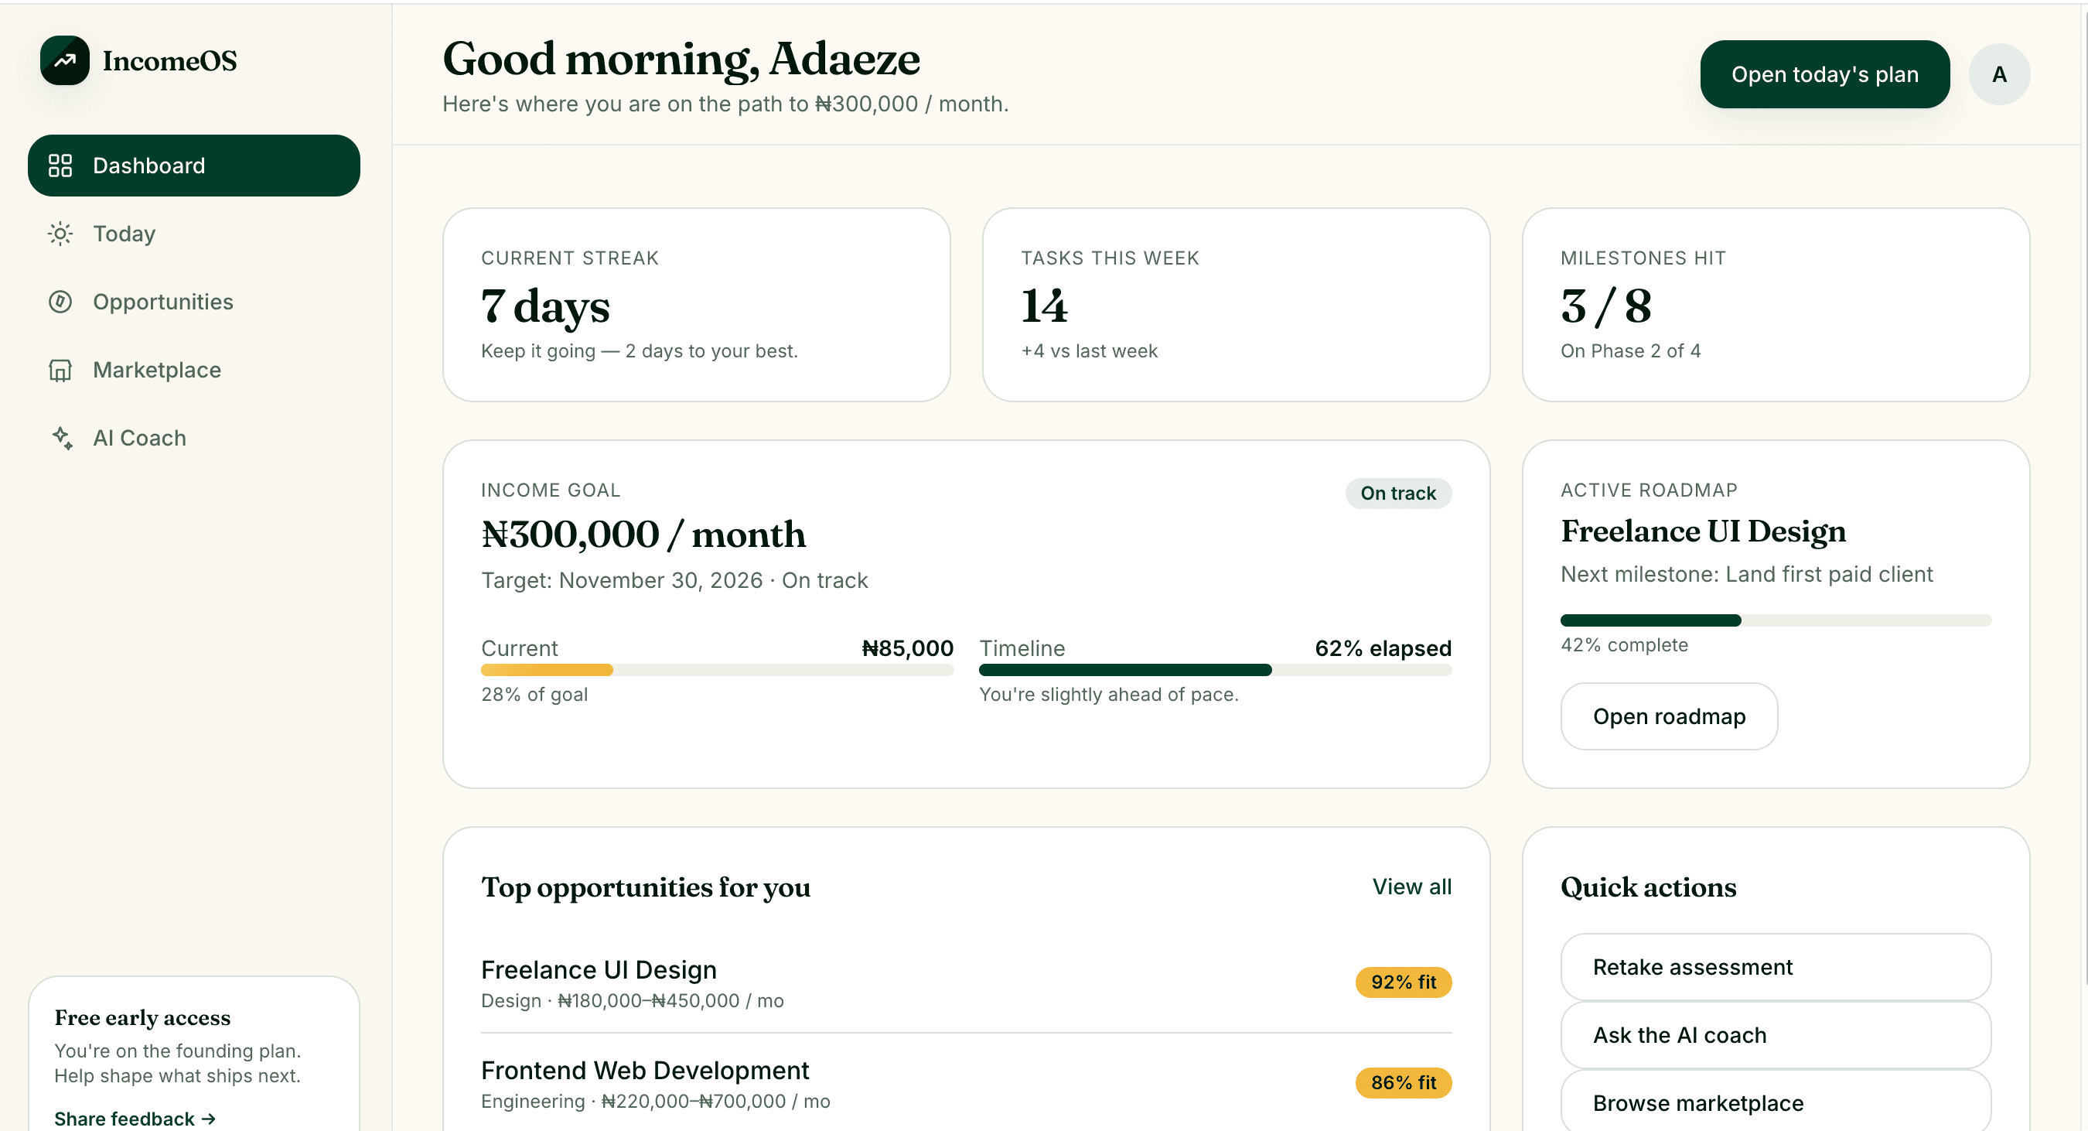Click the Share feedback link

(135, 1119)
